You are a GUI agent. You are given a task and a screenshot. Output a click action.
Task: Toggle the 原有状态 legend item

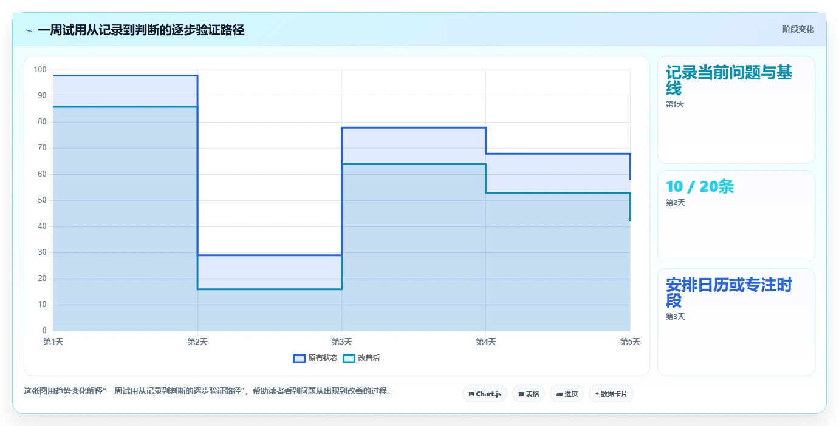(x=315, y=358)
